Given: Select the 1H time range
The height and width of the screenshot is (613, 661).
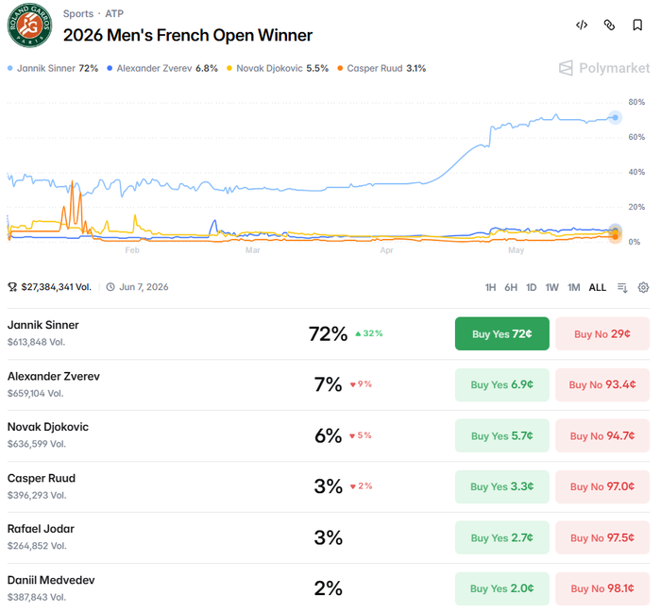Looking at the screenshot, I should coord(490,287).
